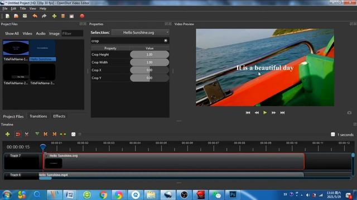
Task: Open the View menu
Action: [x=32, y=9]
